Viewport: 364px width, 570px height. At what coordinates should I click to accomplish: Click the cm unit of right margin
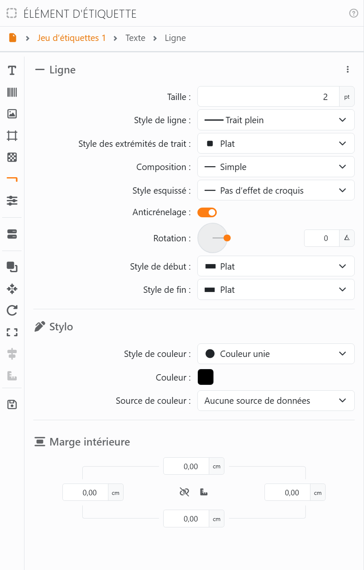318,492
